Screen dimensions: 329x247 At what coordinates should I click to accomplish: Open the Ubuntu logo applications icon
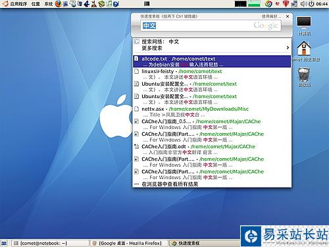point(5,3)
